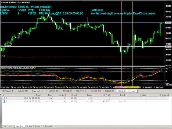Click the blue buy arrow marker on chart

[134, 48]
